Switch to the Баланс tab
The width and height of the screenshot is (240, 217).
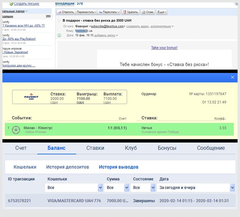click(x=56, y=148)
